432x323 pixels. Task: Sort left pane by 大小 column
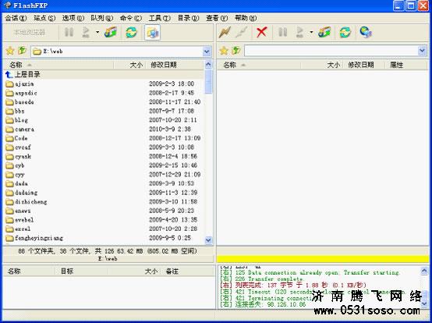(129, 65)
